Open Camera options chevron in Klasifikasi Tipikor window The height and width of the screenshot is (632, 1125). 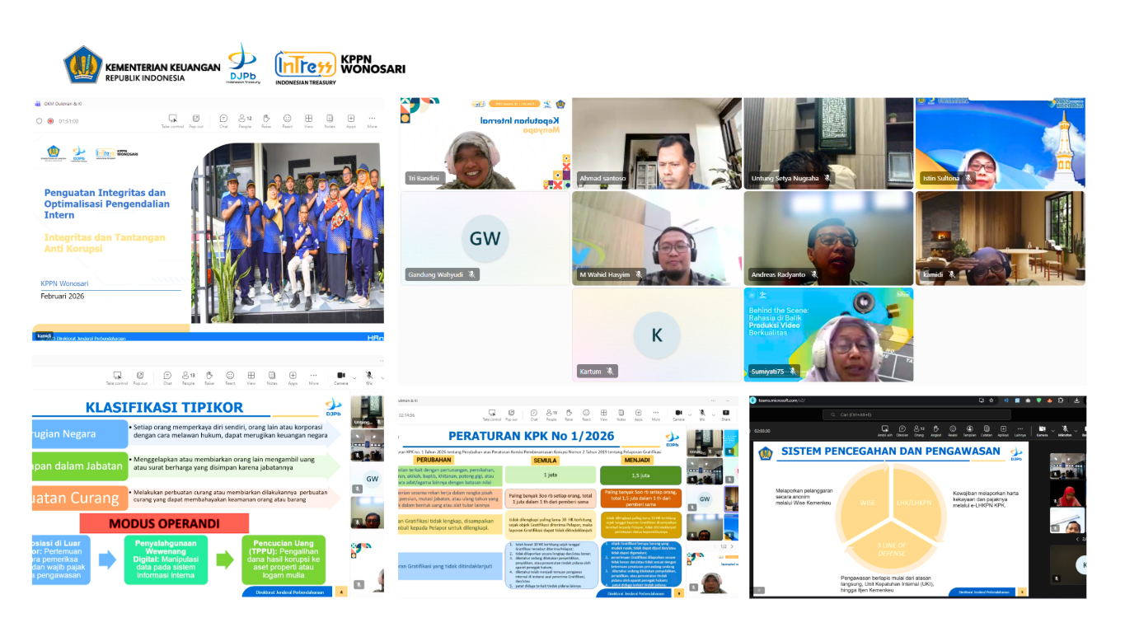354,377
